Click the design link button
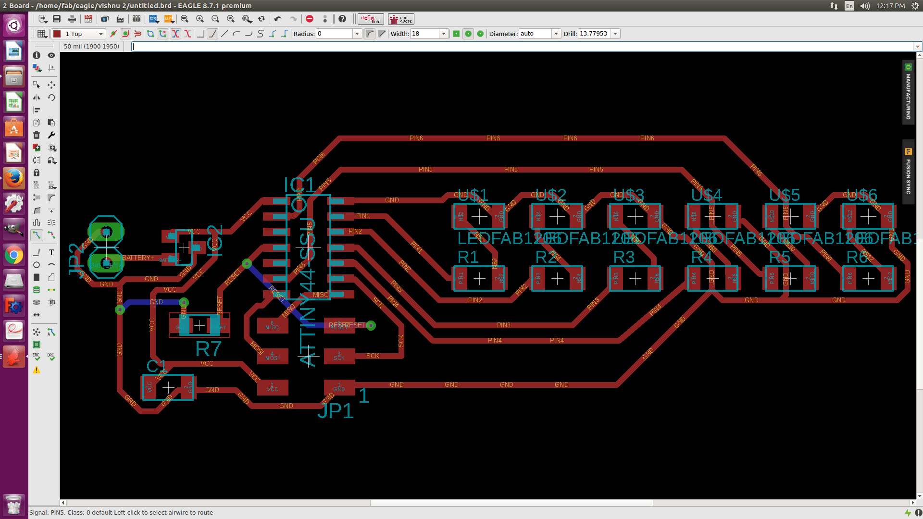Viewport: 923px width, 519px height. (x=371, y=19)
